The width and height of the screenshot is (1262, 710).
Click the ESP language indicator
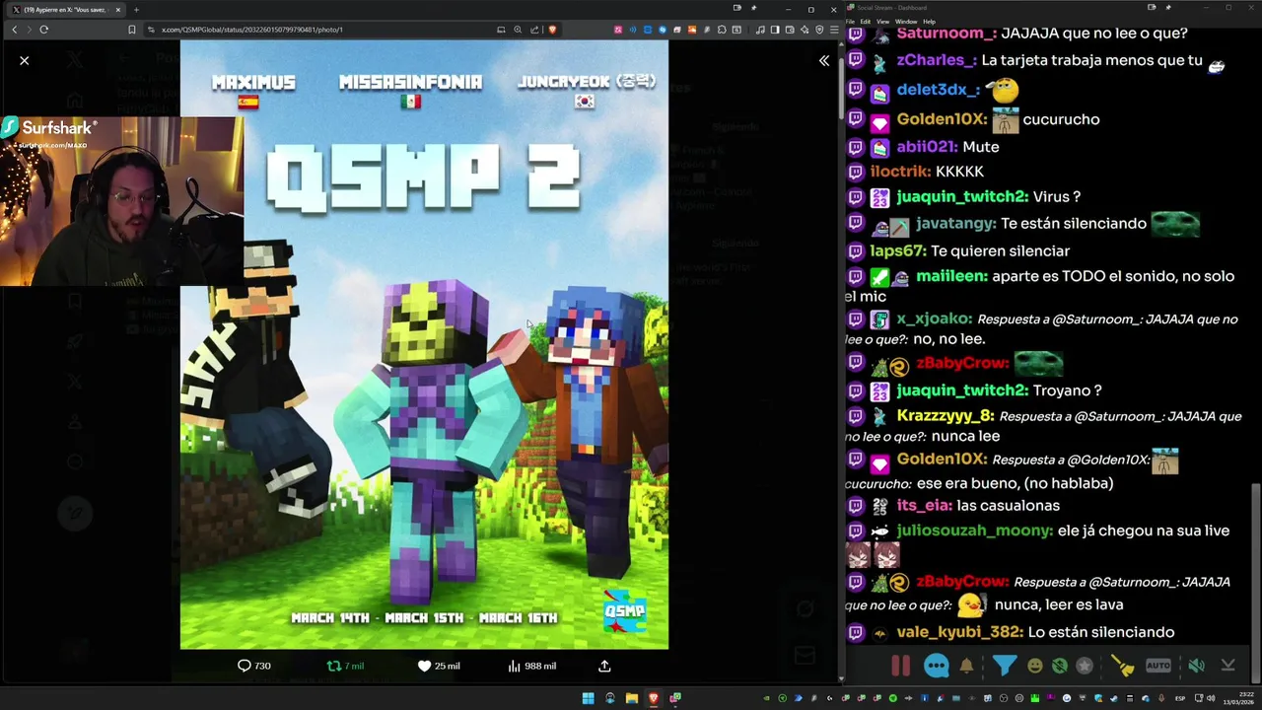pos(1180,699)
